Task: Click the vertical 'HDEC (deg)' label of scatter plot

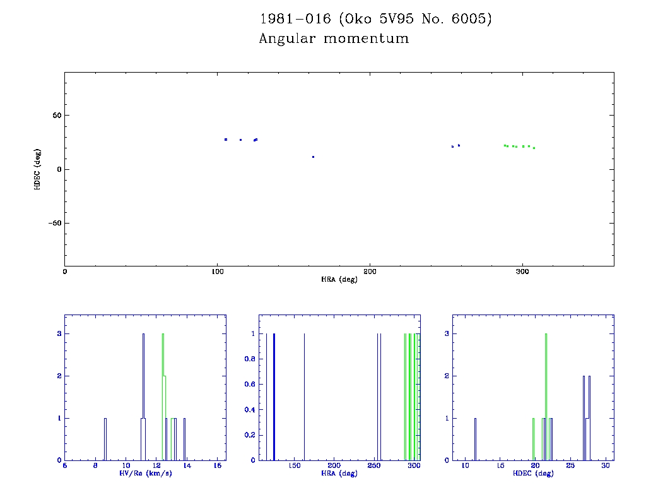Action: click(x=38, y=169)
